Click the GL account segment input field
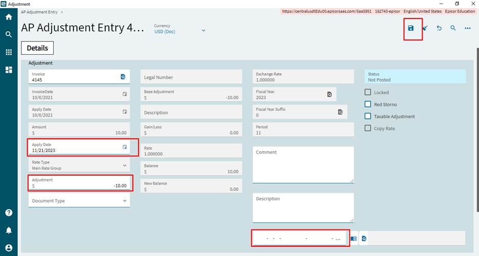Image resolution: width=479 pixels, height=256 pixels. tap(301, 238)
